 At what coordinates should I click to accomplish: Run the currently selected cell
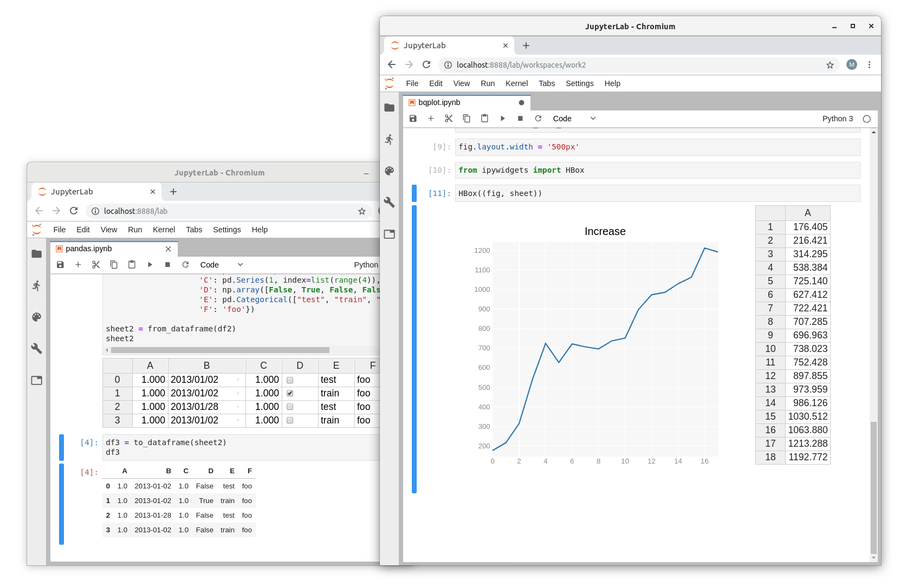coord(502,118)
